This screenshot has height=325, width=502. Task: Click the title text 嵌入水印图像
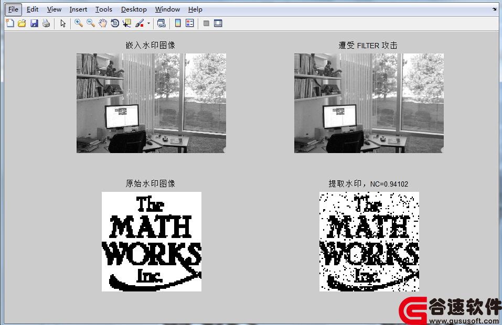151,45
